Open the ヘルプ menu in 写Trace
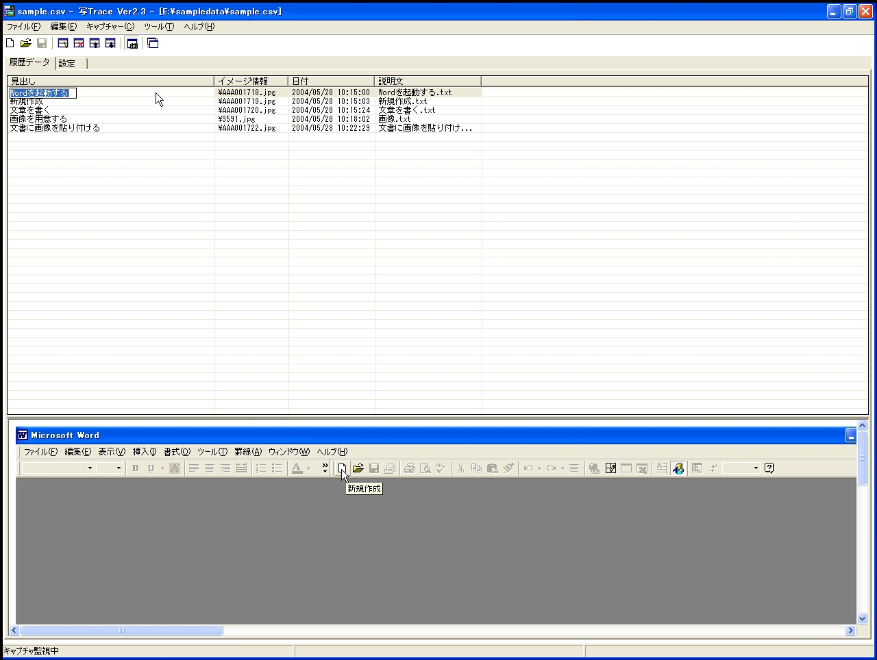Image resolution: width=877 pixels, height=660 pixels. (199, 27)
